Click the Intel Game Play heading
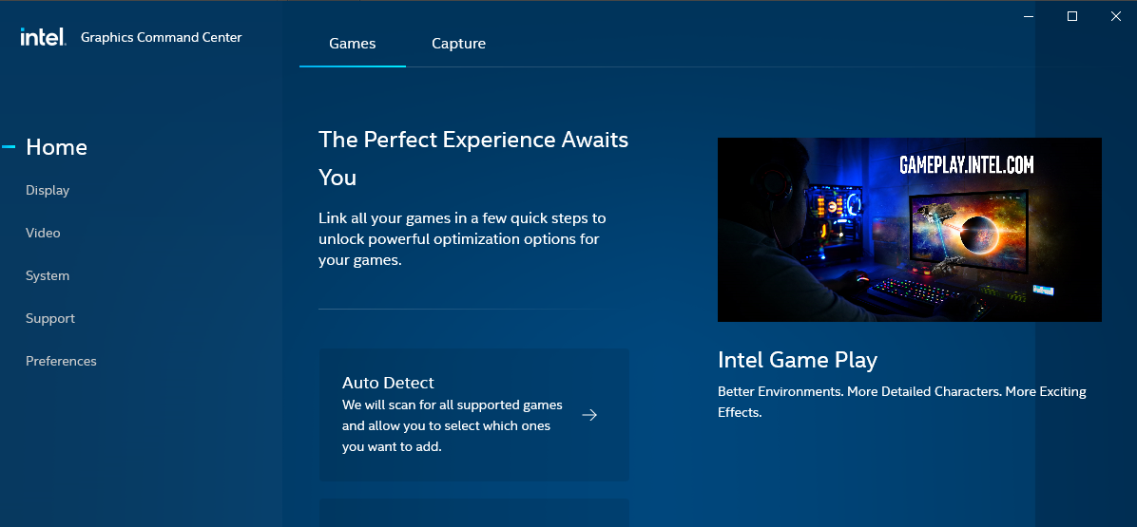This screenshot has width=1137, height=527. click(x=798, y=360)
